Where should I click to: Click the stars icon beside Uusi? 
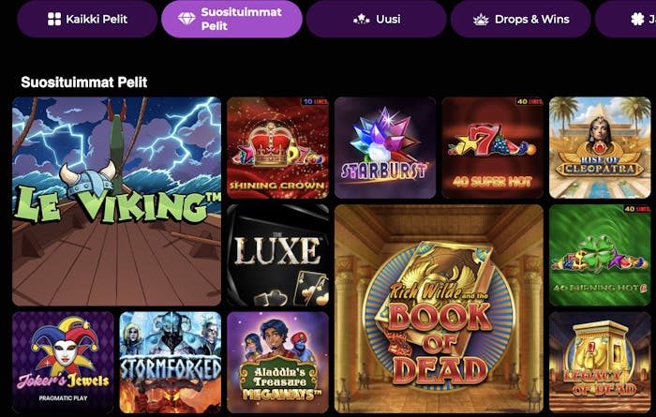361,20
